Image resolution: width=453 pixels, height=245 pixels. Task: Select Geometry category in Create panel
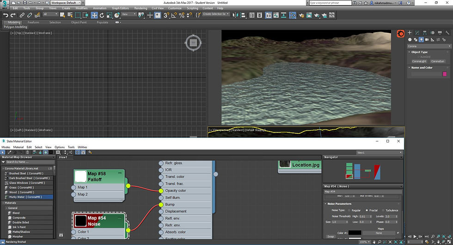pyautogui.click(x=410, y=40)
